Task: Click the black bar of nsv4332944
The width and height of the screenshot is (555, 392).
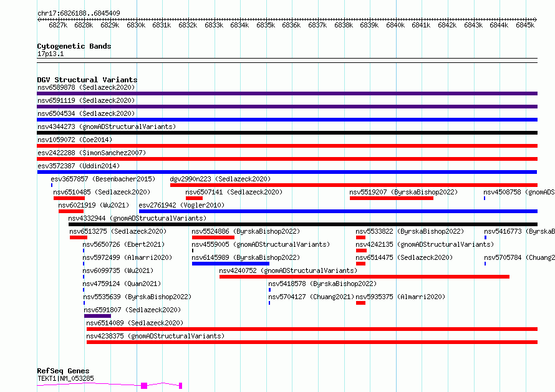Action: click(x=303, y=224)
